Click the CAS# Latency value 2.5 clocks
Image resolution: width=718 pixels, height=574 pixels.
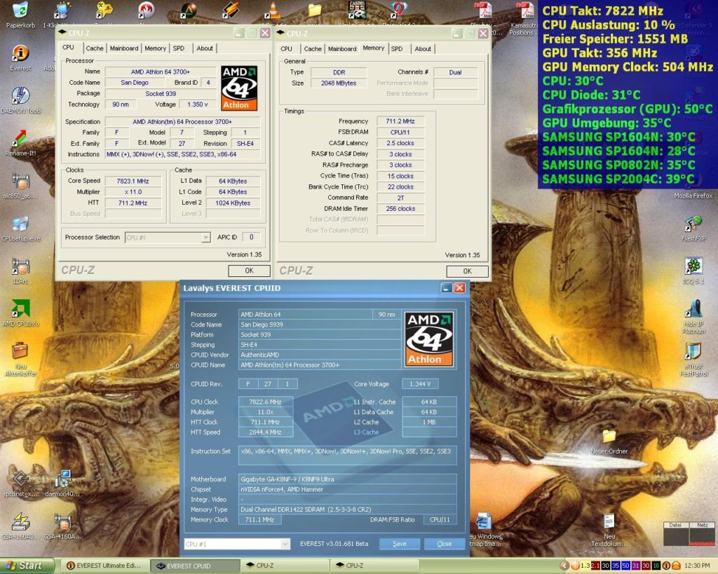[400, 143]
